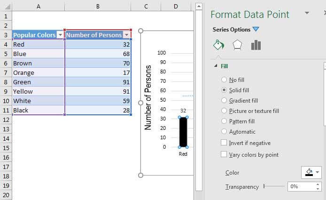This screenshot has width=326, height=200.
Task: Click the Red category label under the bar
Action: pyautogui.click(x=183, y=154)
